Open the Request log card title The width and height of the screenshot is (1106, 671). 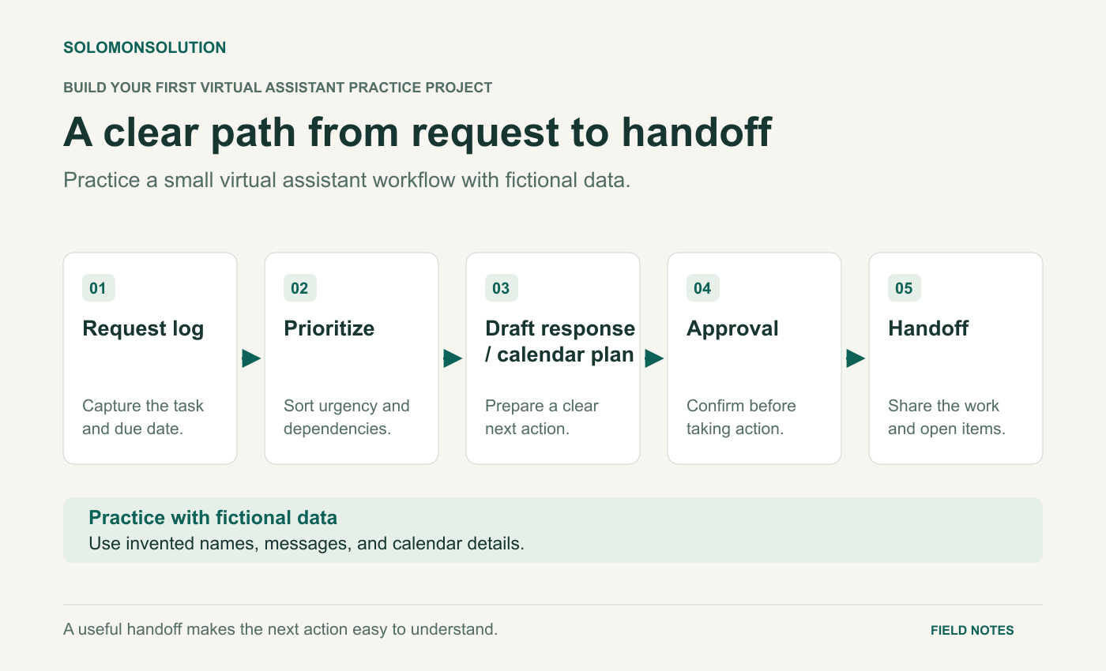coord(143,328)
